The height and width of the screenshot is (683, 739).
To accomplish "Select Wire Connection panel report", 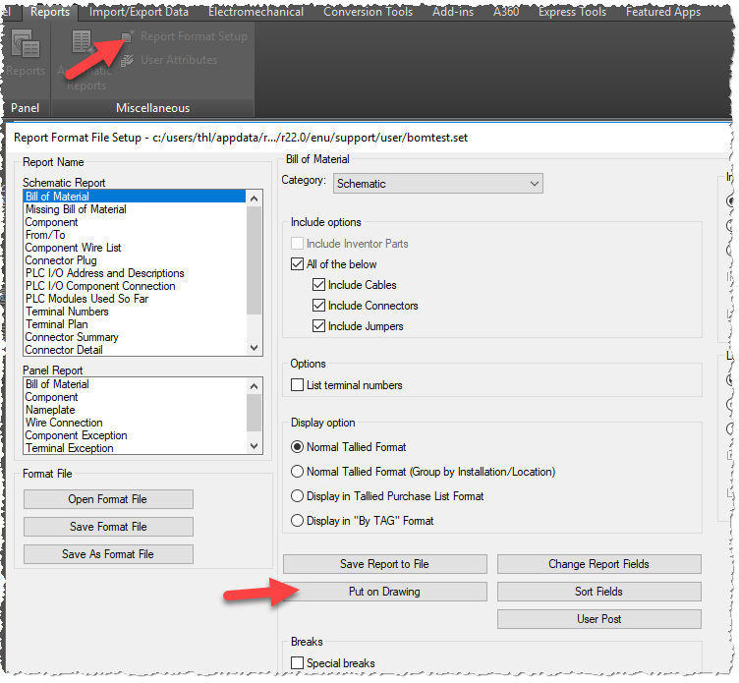I will point(135,423).
